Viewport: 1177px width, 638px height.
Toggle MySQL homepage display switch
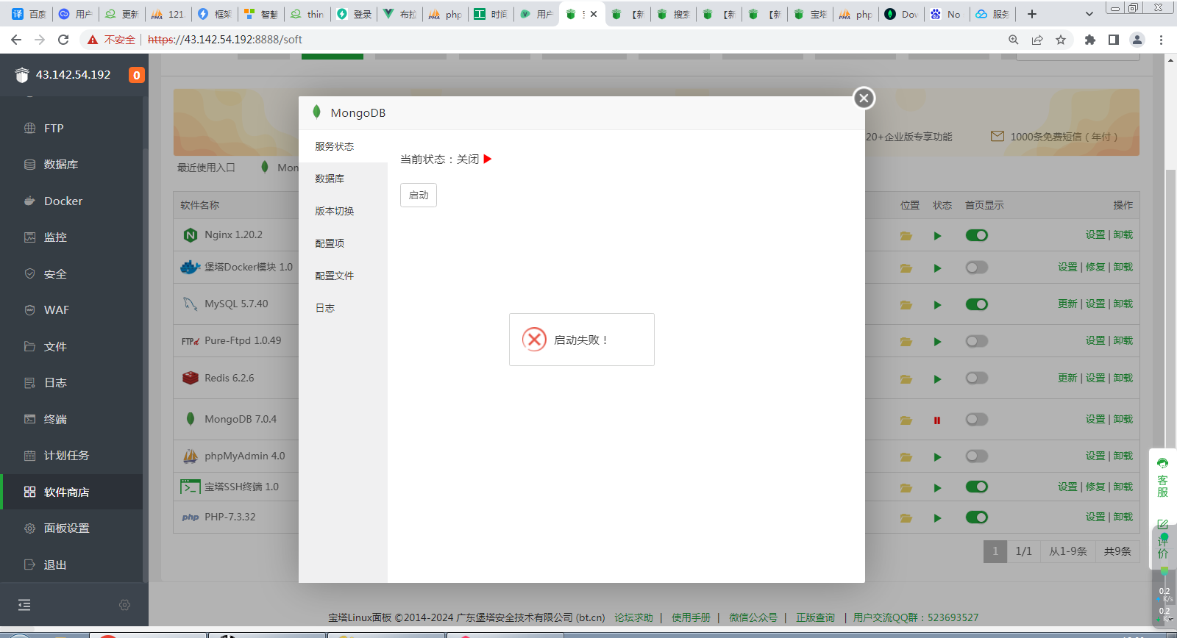click(x=977, y=304)
